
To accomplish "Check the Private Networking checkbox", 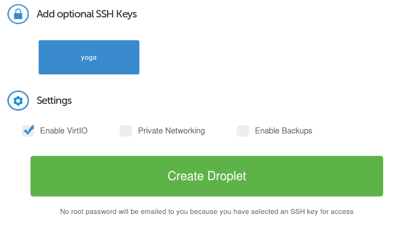I will (126, 131).
